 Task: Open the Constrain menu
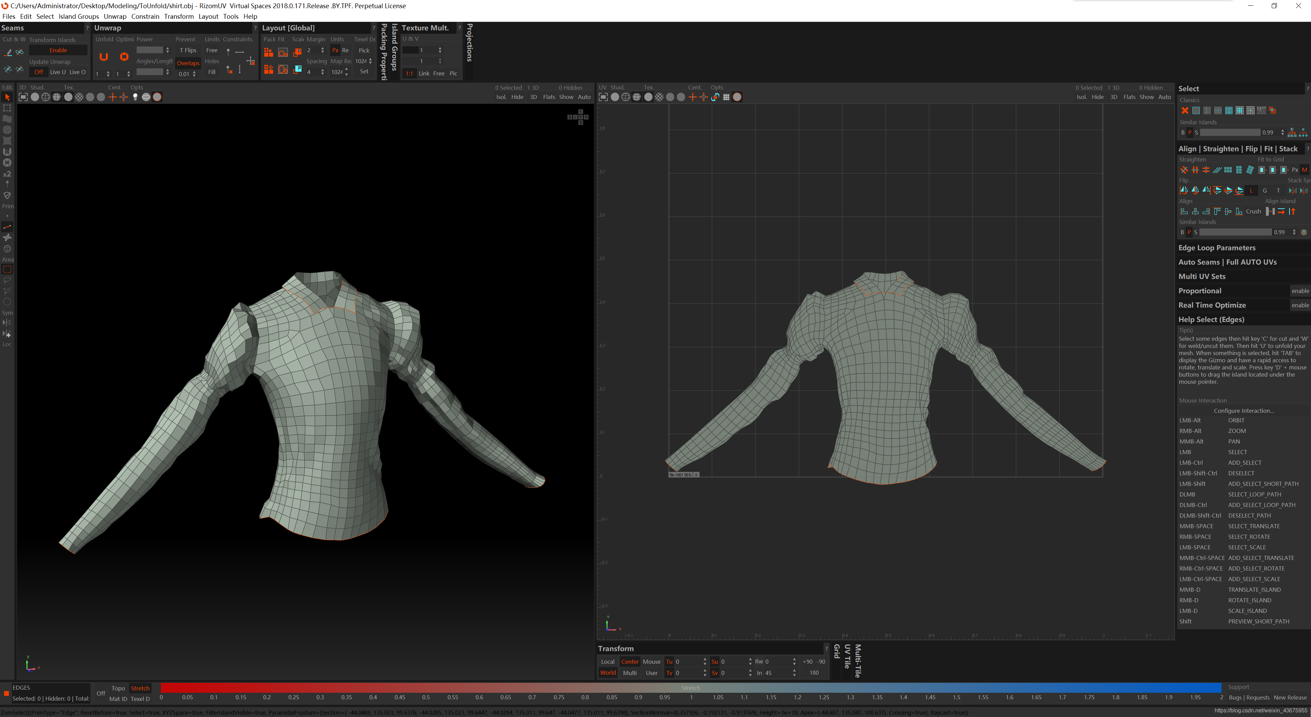pos(145,16)
